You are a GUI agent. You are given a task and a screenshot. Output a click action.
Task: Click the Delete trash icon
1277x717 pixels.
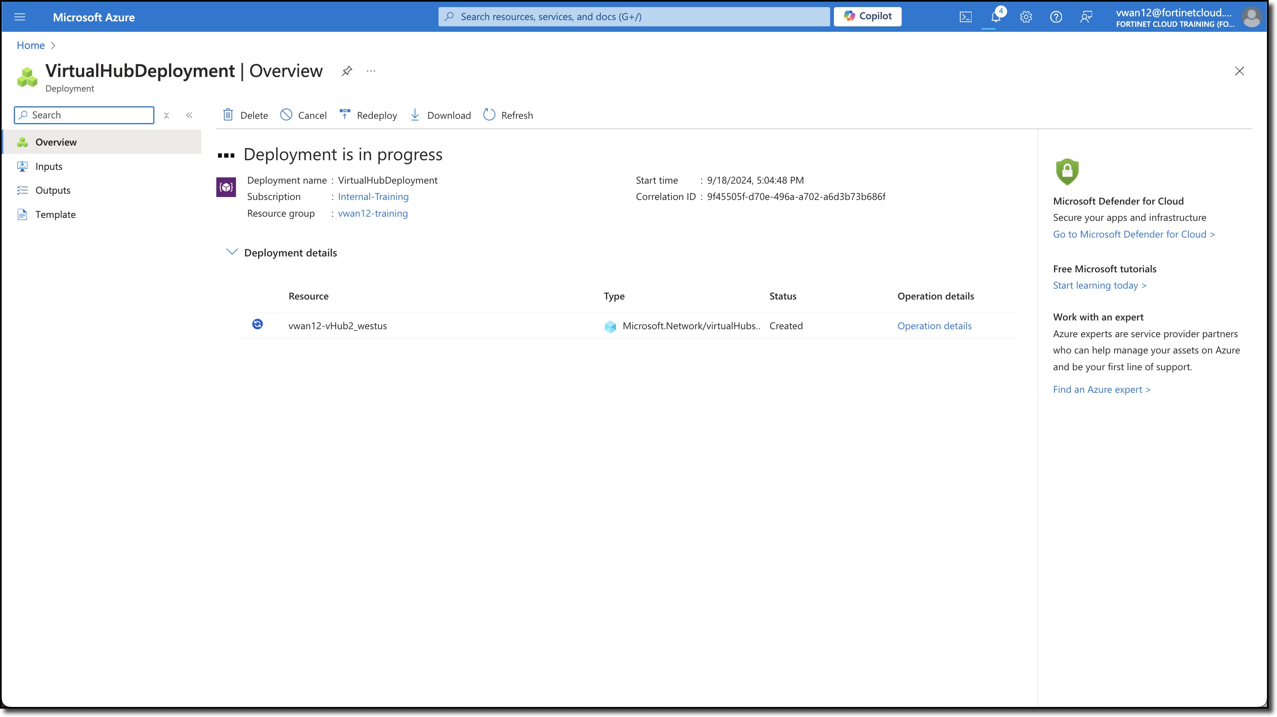pos(228,115)
